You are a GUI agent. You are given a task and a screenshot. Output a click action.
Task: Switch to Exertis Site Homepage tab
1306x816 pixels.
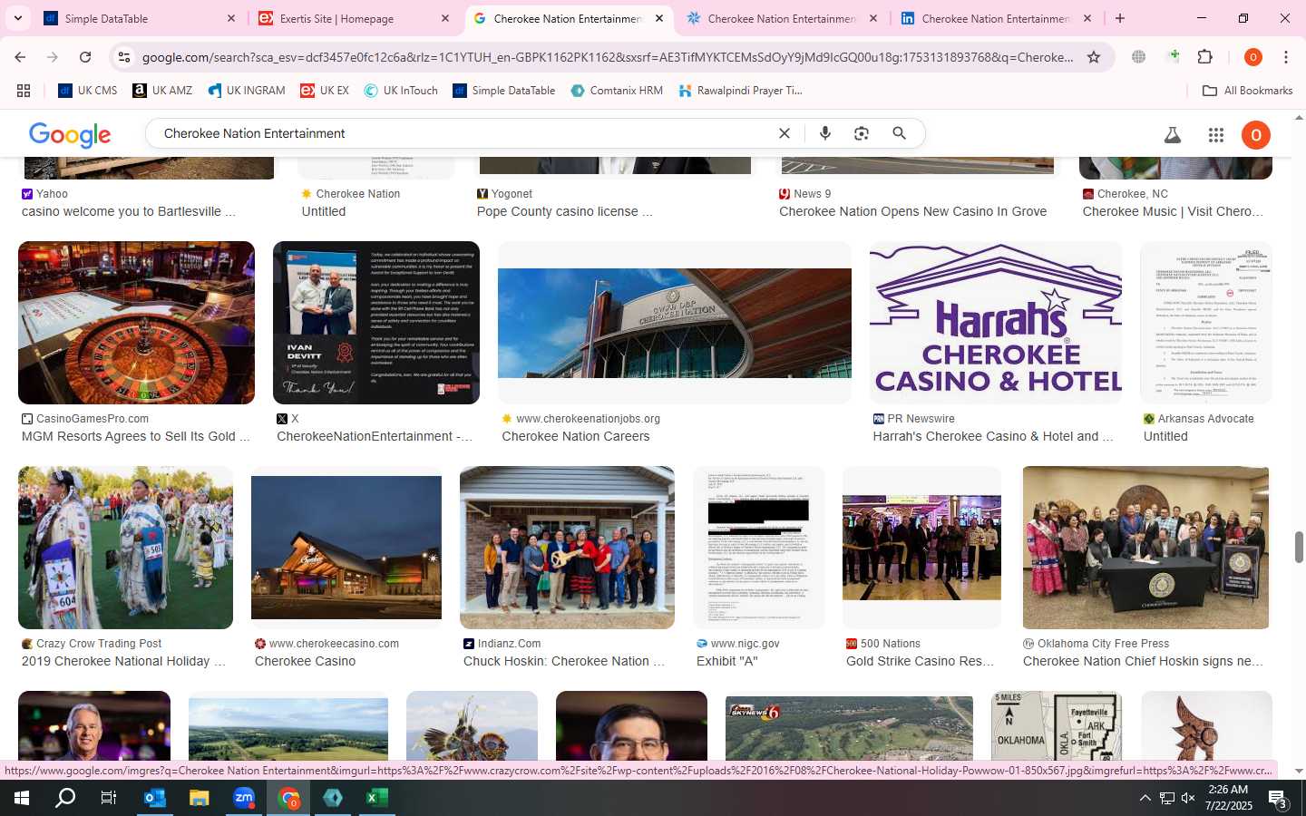coord(353,18)
